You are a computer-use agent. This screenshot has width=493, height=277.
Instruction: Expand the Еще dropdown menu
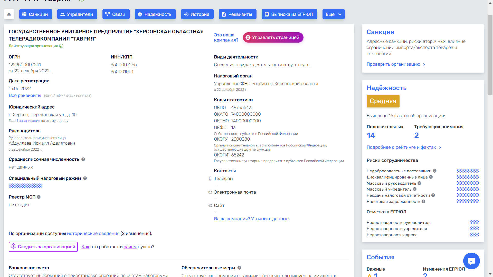point(333,14)
